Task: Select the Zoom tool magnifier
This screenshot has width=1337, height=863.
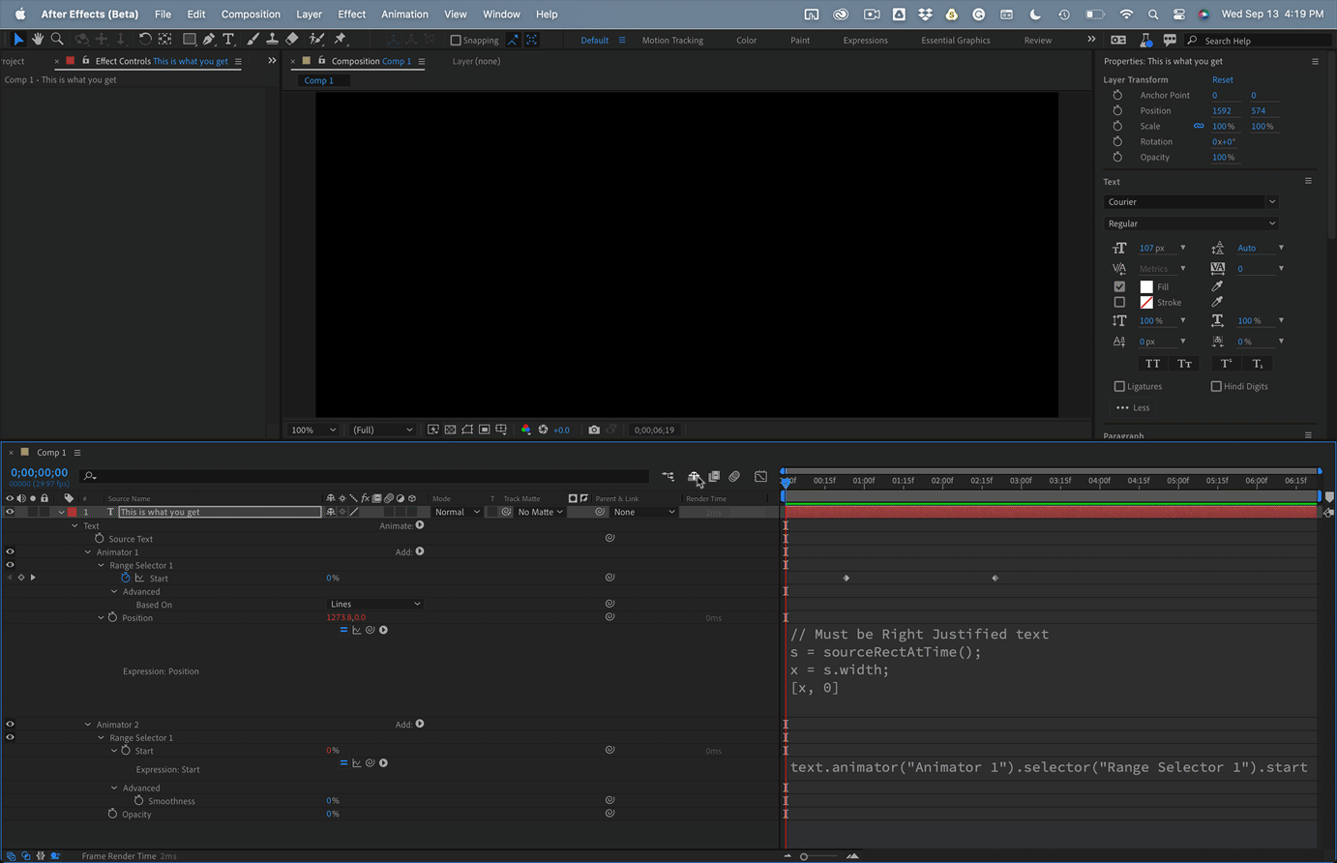Action: coord(57,40)
